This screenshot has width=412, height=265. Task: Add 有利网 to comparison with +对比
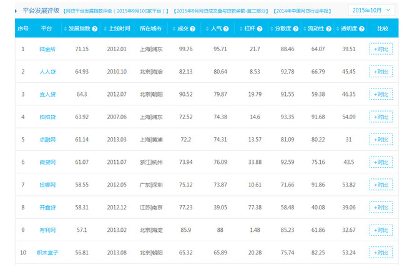tap(381, 230)
